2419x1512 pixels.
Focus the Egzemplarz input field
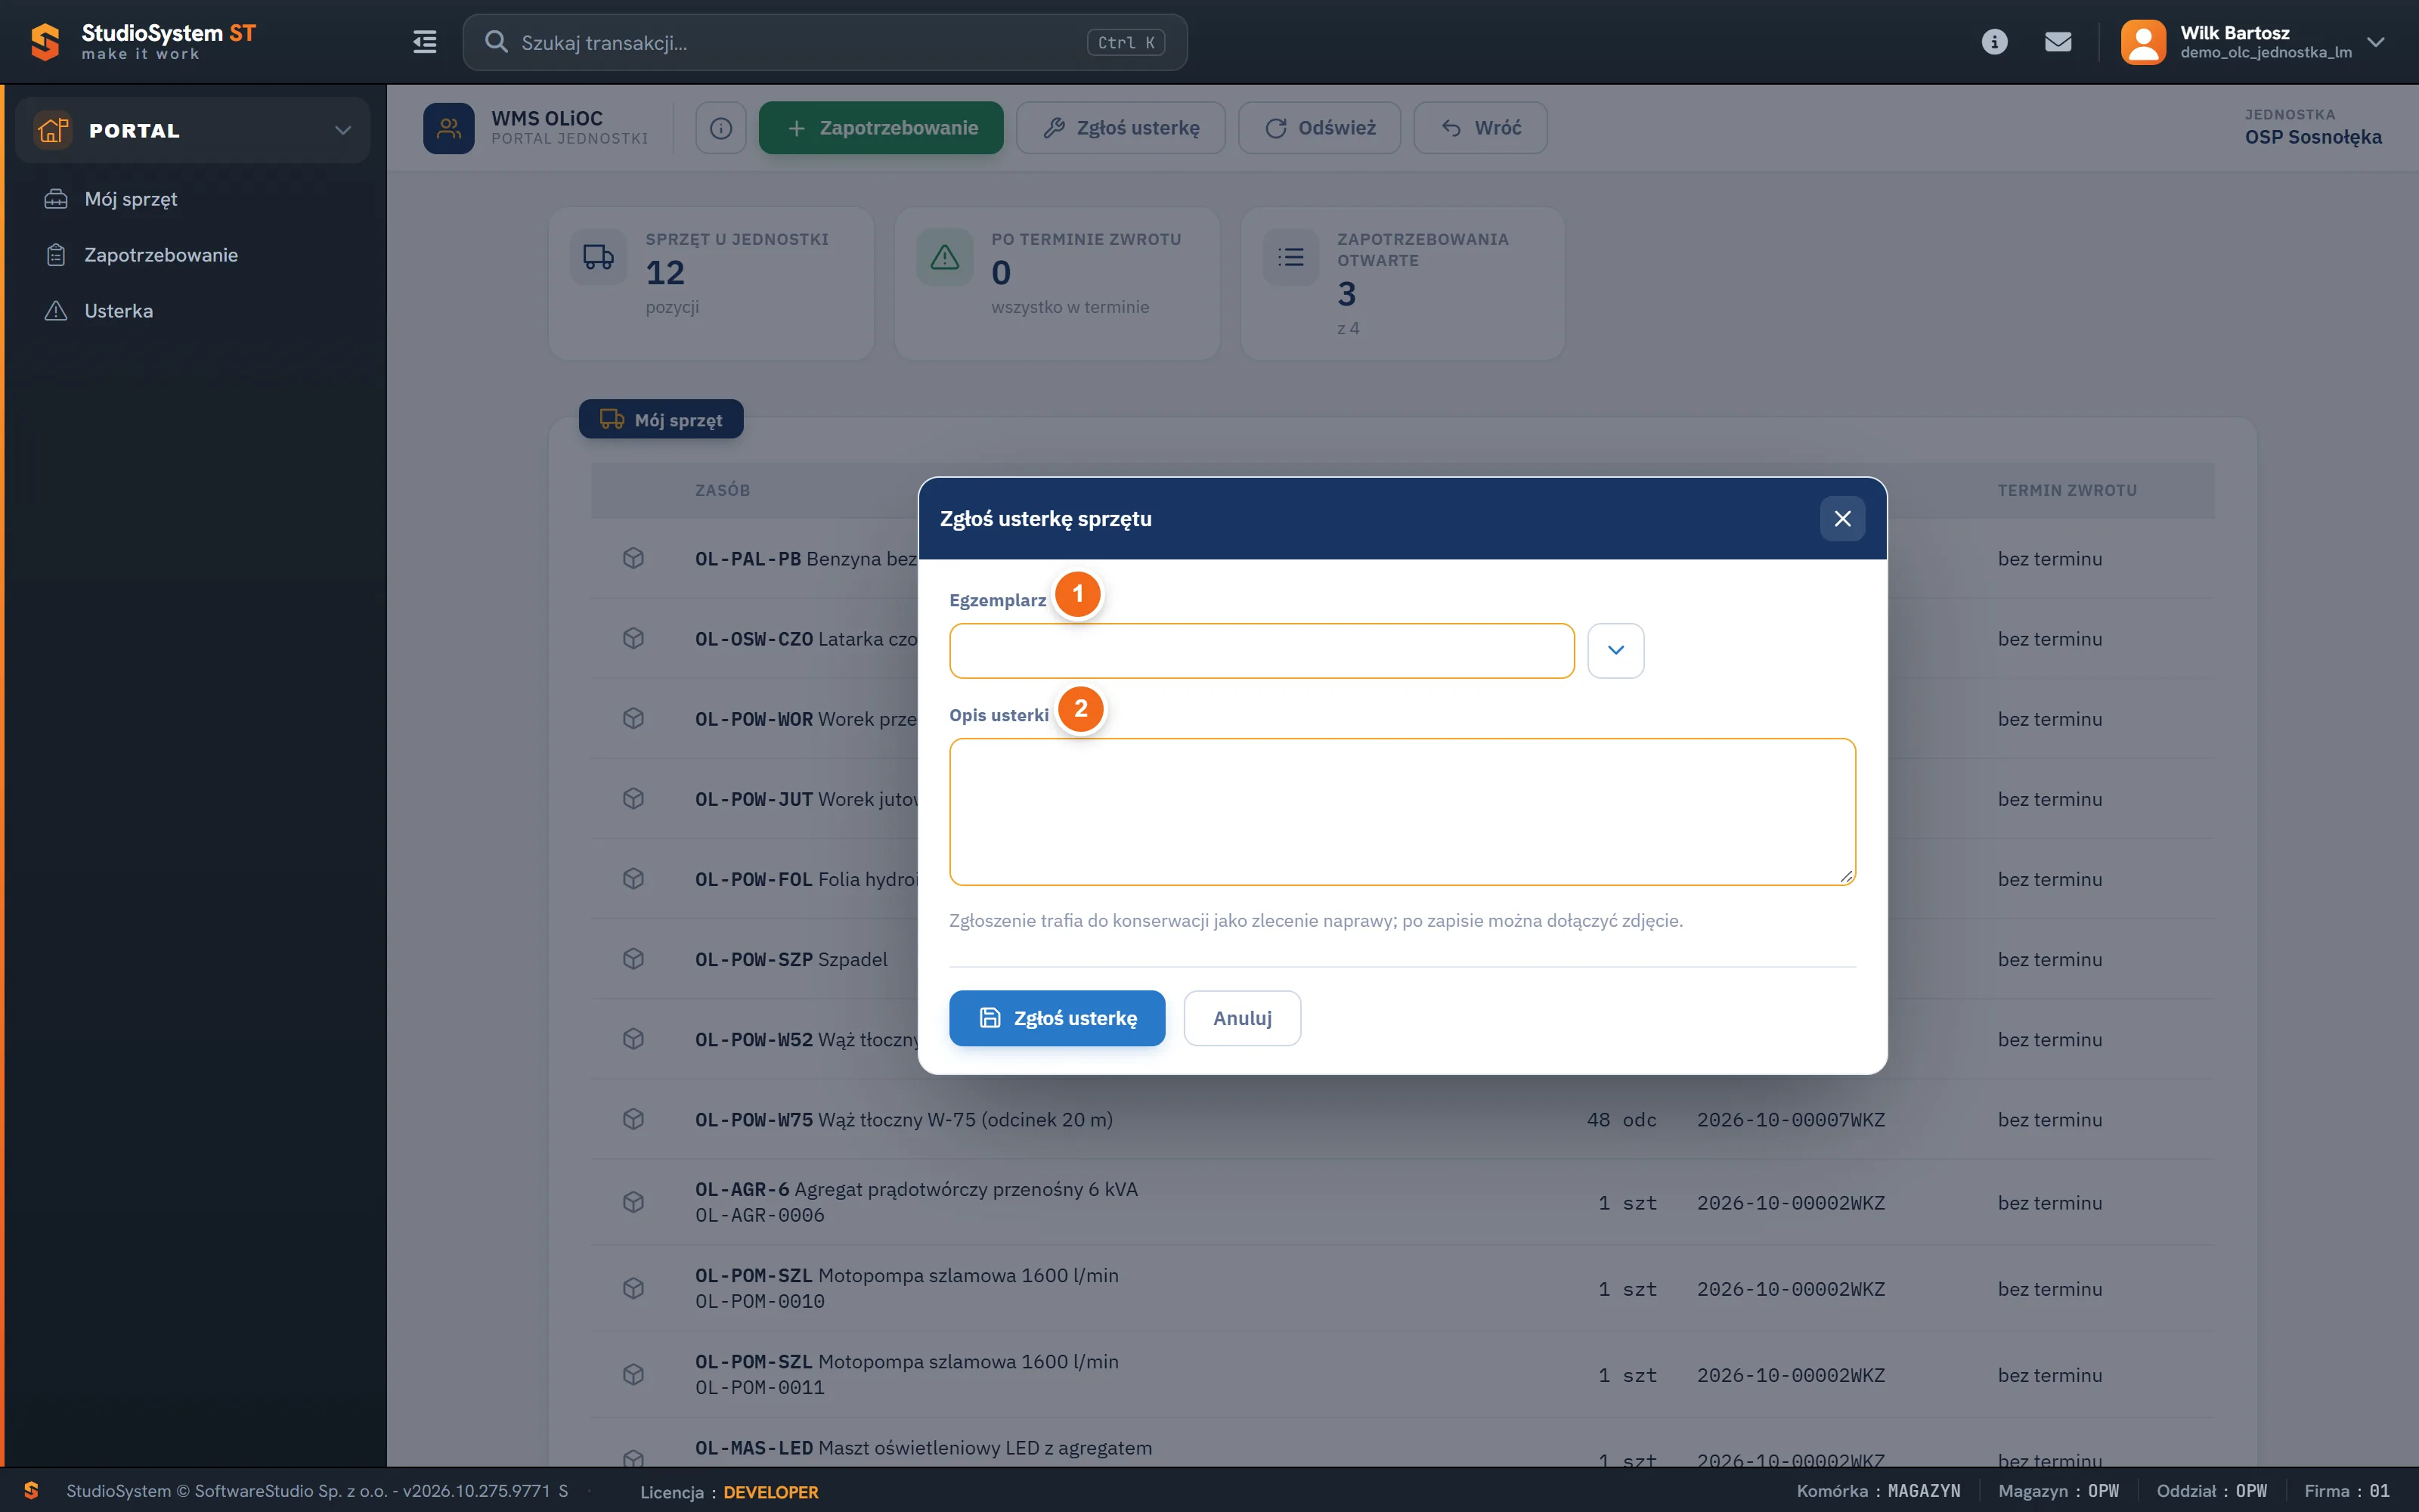[x=1262, y=651]
